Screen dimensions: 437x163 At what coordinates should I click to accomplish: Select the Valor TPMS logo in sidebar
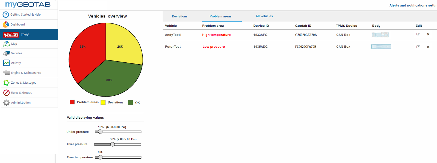coord(11,35)
